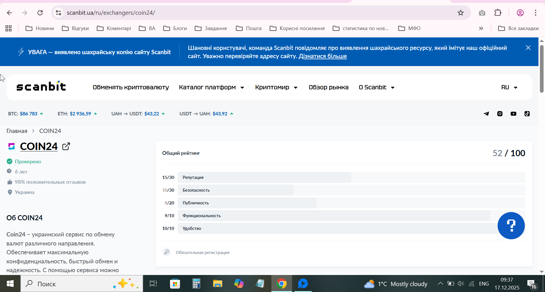Screen dimensions: 545x292
Task: Click Обменять криптовалюту in navigation
Action: click(x=131, y=87)
